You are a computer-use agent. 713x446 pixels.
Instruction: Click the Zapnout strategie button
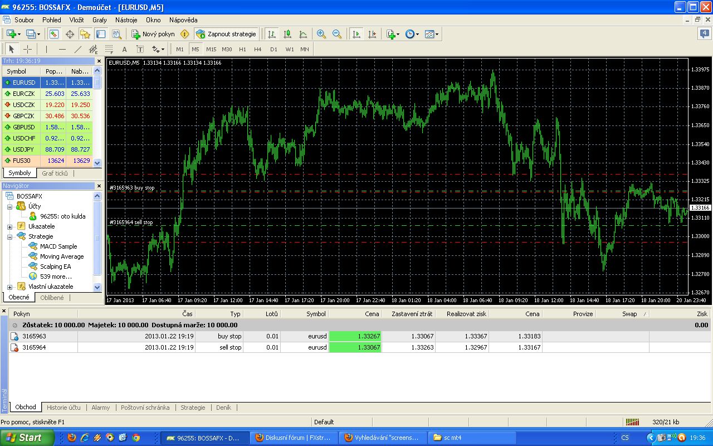tap(226, 34)
